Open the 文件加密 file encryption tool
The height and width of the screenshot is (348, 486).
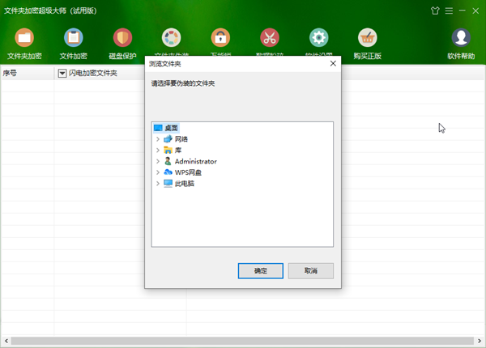74,44
